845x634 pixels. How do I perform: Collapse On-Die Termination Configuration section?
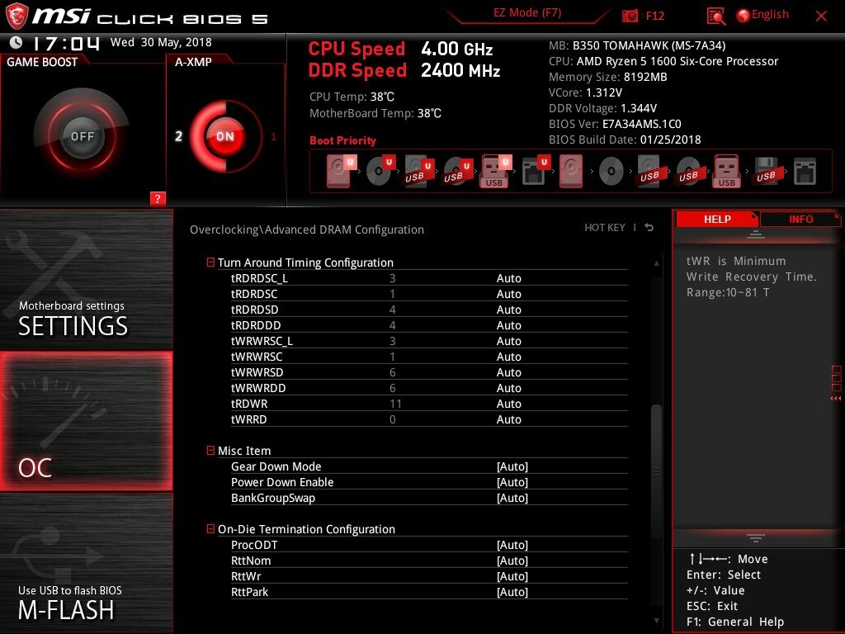pyautogui.click(x=210, y=529)
